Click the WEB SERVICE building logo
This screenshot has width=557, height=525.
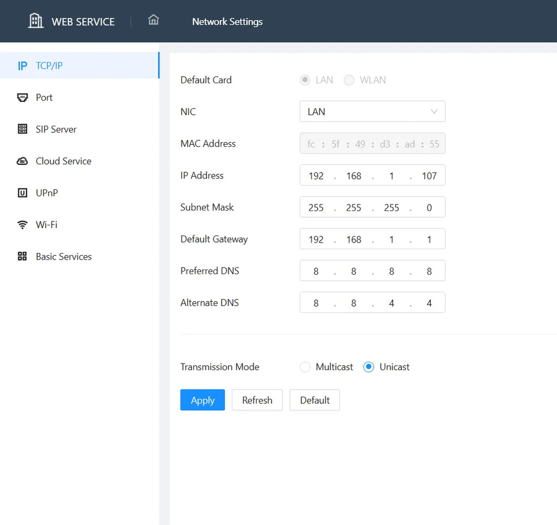coord(35,21)
